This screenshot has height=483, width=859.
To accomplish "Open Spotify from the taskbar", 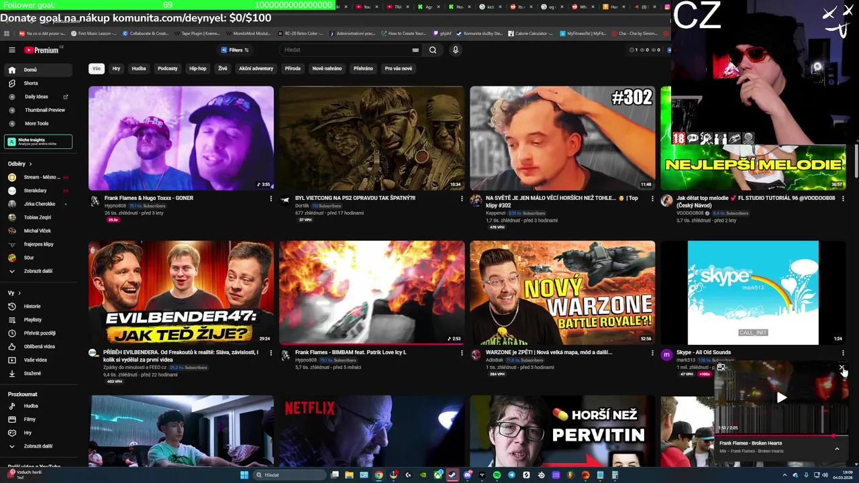I will click(x=497, y=475).
